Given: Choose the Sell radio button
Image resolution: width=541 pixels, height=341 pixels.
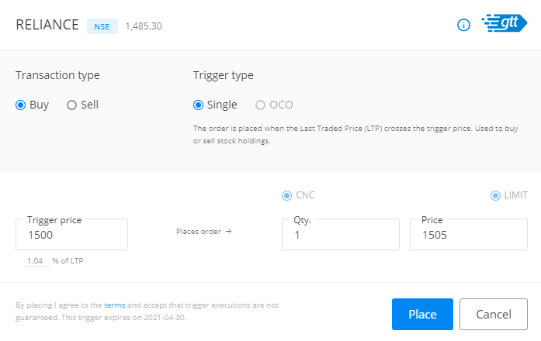Looking at the screenshot, I should 71,105.
